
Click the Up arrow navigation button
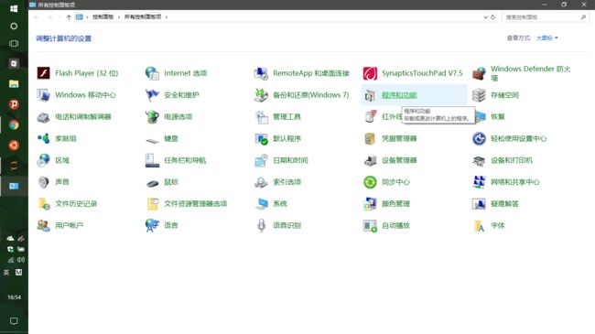point(69,17)
